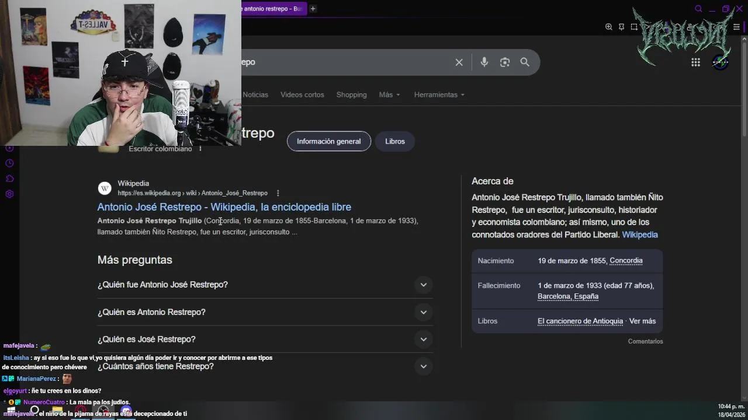The image size is (748, 420).
Task: Click the Wikipedia favicon in the result
Action: 105,188
